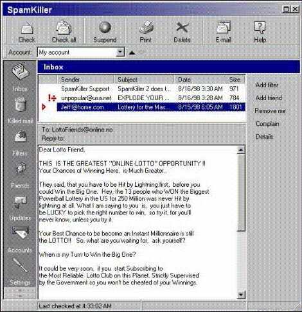Click the date 8/16/98 3:30 AM
The image size is (302, 312).
(200, 89)
